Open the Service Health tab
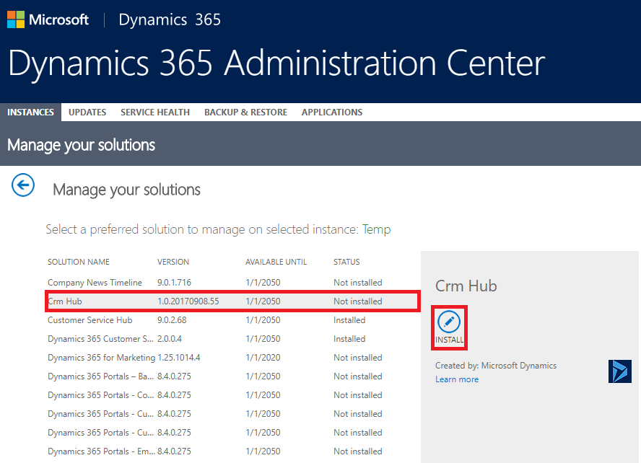The width and height of the screenshot is (641, 463). point(155,113)
